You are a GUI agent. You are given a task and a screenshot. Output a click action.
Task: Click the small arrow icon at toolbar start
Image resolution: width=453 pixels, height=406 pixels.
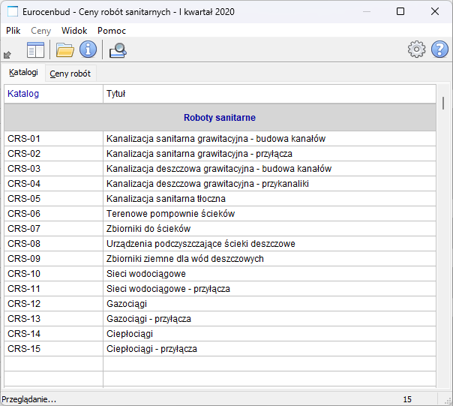point(7,53)
